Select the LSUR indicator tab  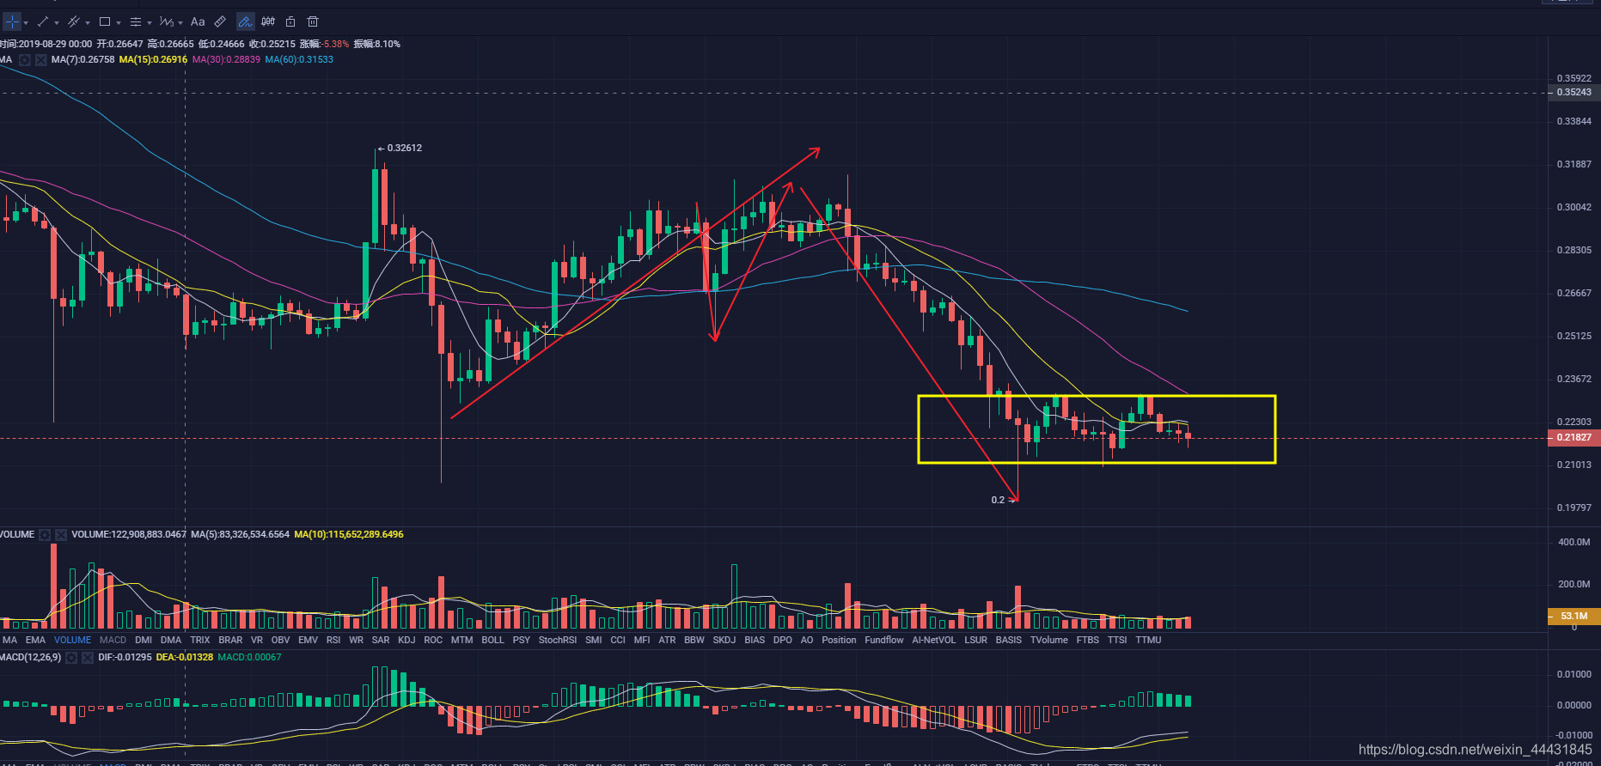pos(975,640)
